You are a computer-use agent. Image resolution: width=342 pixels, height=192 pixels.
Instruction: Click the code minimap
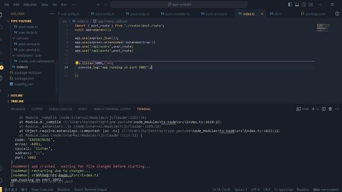point(323,28)
